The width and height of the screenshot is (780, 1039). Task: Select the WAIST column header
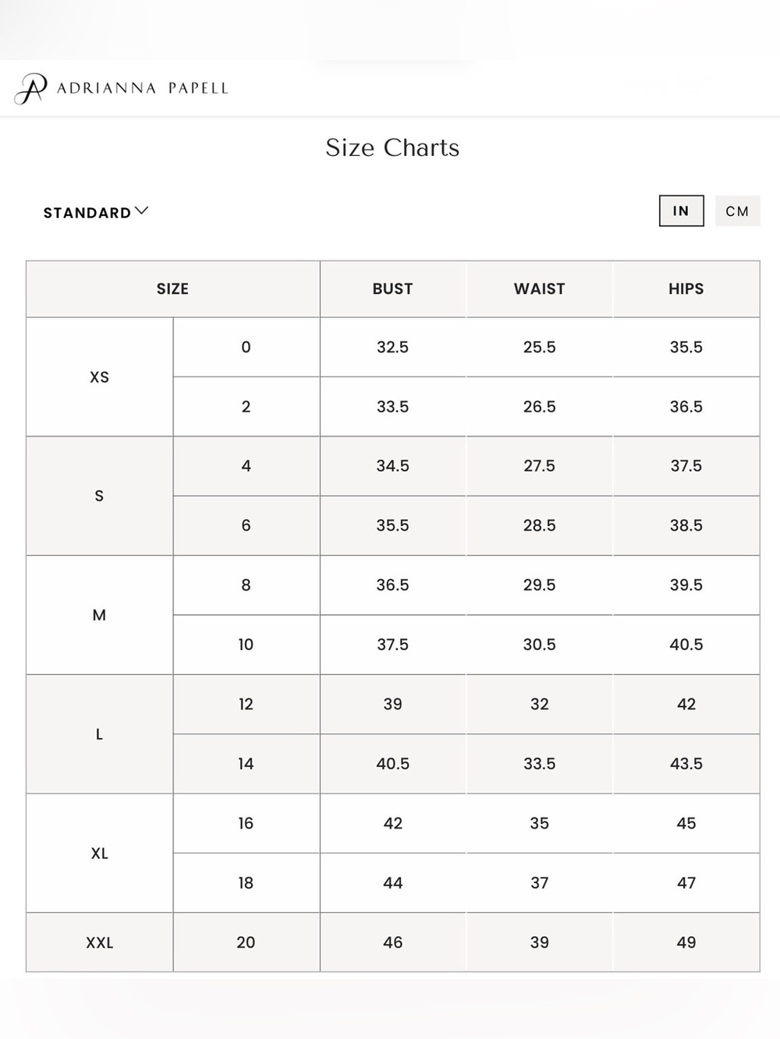point(540,289)
